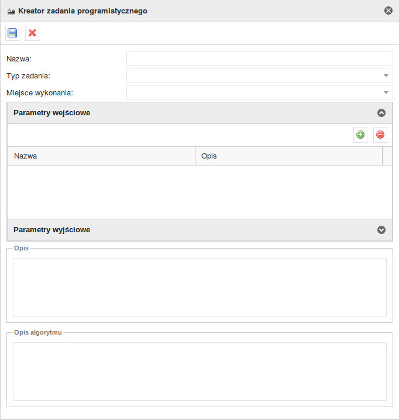Sort by the Nazwa column header
399x420 pixels.
(101, 156)
